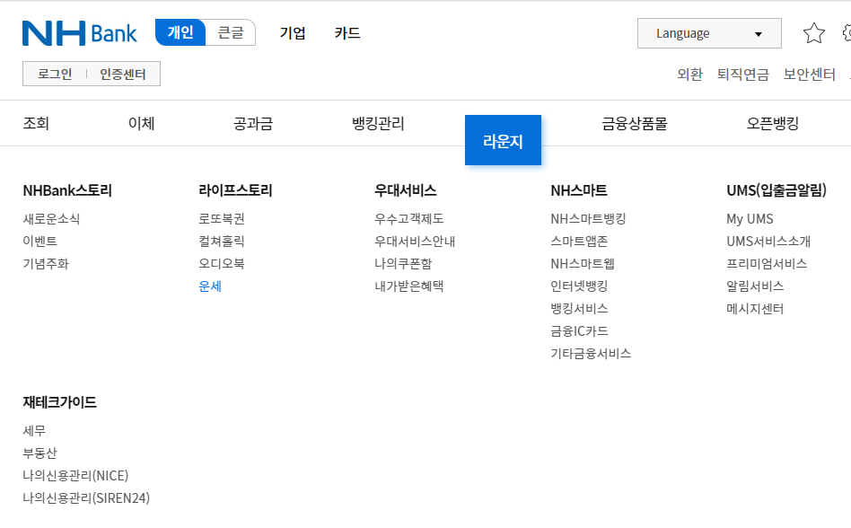Open 이벤트 under NHBank스토리

coord(39,241)
